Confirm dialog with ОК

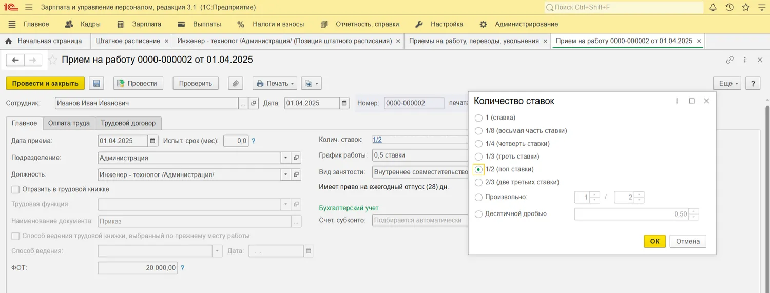tap(654, 241)
